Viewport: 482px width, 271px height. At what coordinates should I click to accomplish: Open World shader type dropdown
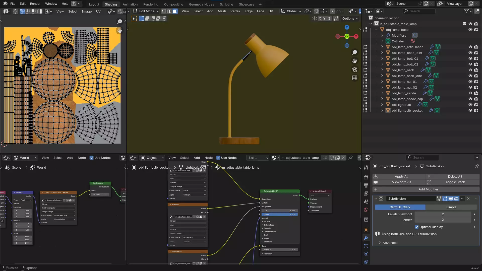click(x=25, y=158)
